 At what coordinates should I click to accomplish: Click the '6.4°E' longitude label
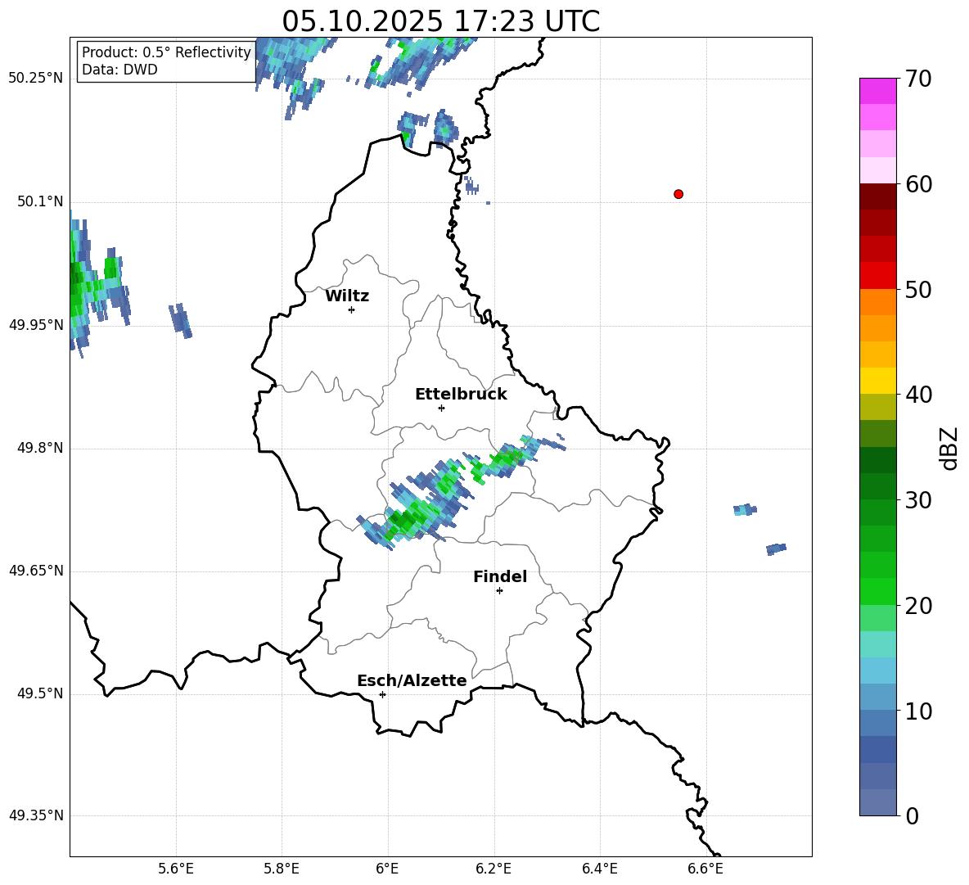click(x=599, y=869)
